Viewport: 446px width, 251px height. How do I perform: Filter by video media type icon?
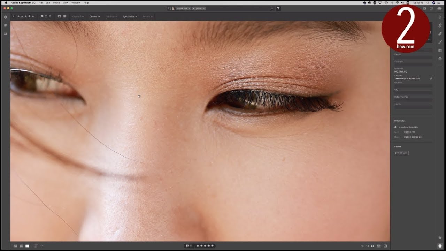click(x=64, y=16)
